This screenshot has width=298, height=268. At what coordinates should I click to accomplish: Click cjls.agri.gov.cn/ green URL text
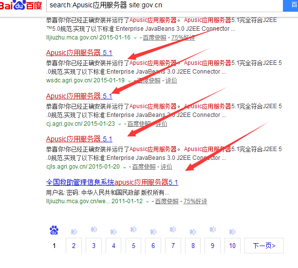(67, 167)
